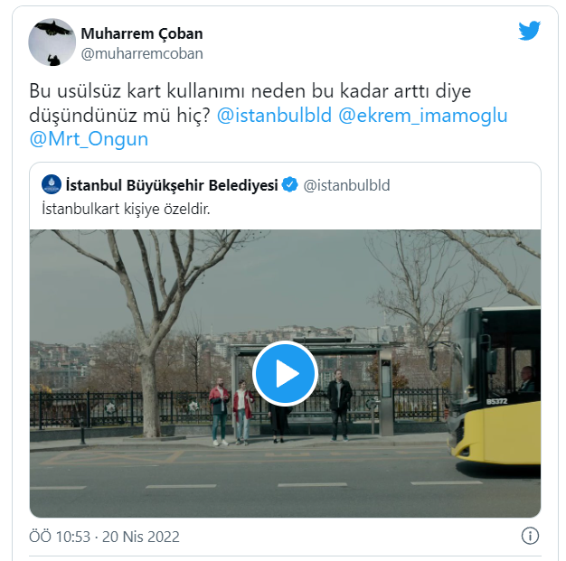Open quoted tweet text İstanbulkart kişiye özeldir
This screenshot has width=566, height=561.
coord(126,209)
